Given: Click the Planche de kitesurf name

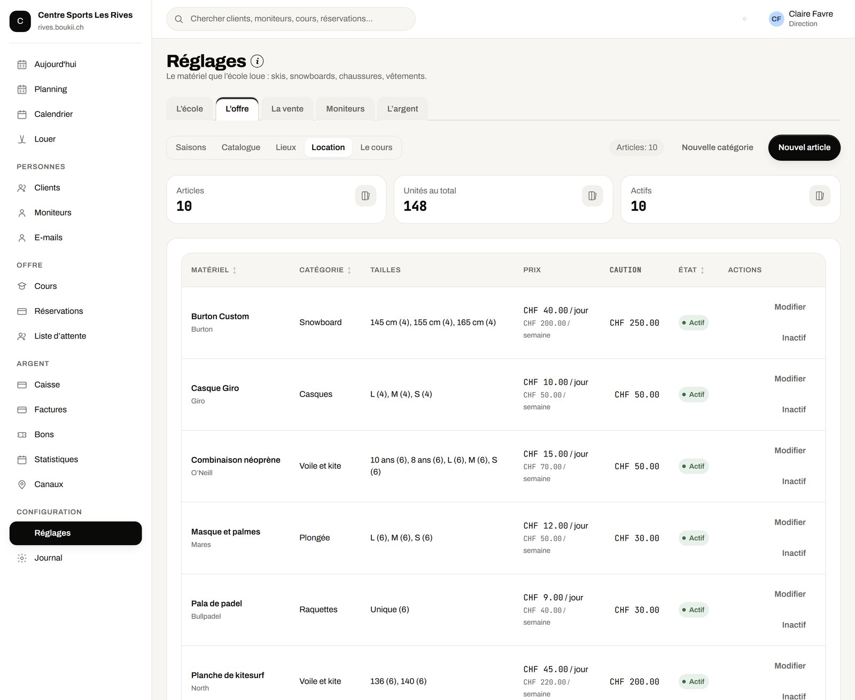Looking at the screenshot, I should click(228, 675).
